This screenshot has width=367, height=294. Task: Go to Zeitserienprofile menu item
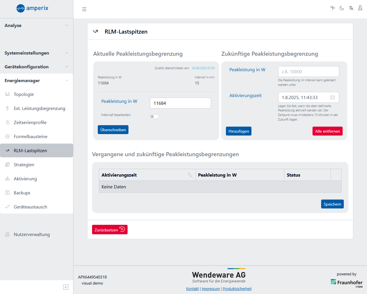[x=30, y=123]
